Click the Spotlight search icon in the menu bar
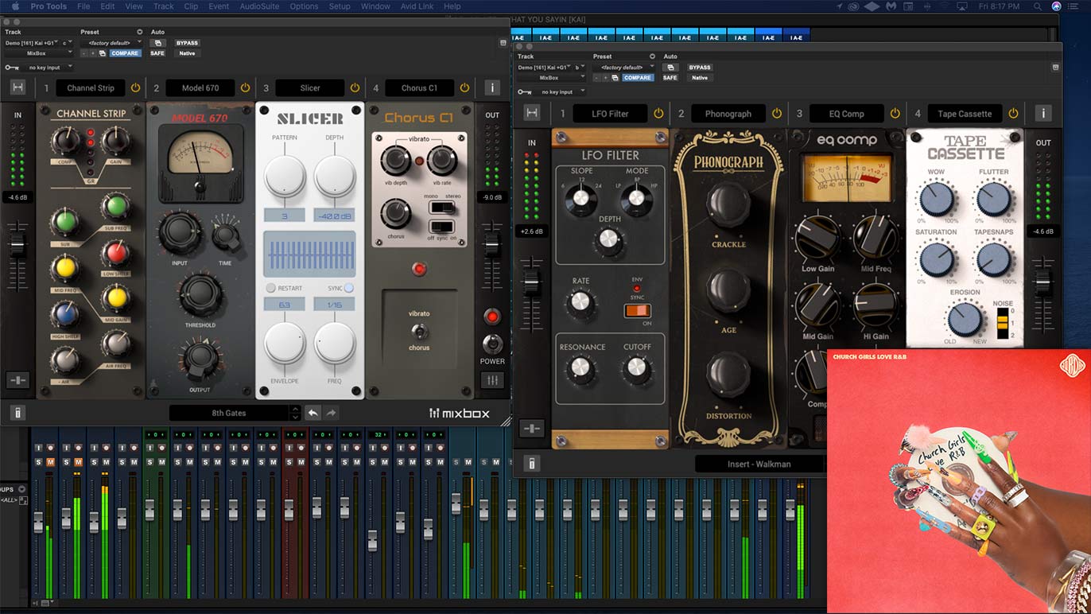This screenshot has width=1091, height=614. pyautogui.click(x=1039, y=6)
